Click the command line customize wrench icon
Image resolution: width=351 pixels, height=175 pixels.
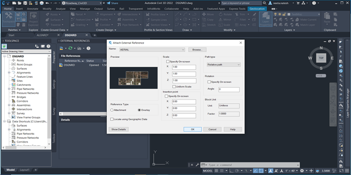[197, 165]
